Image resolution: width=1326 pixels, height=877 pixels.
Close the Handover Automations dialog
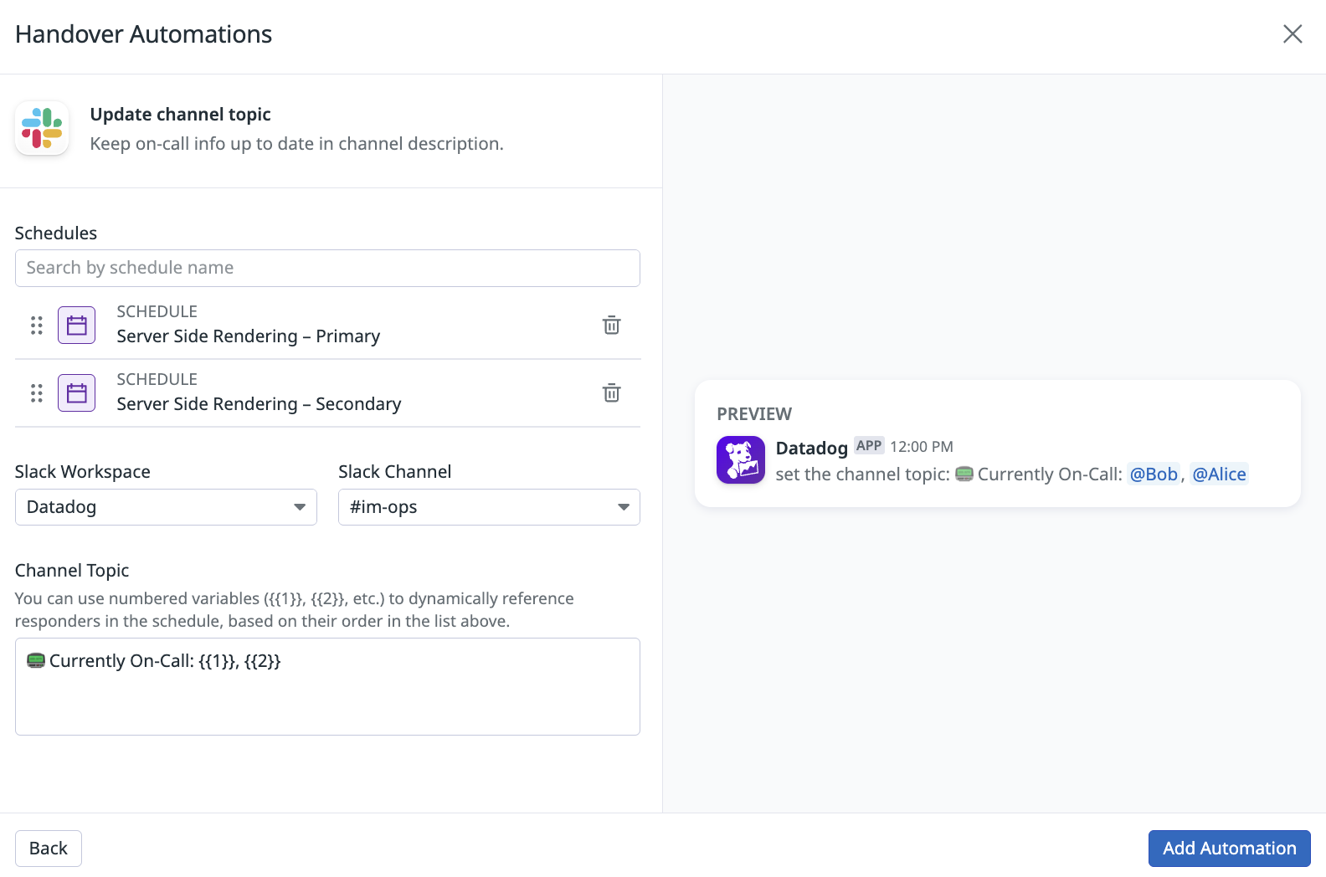click(x=1292, y=34)
